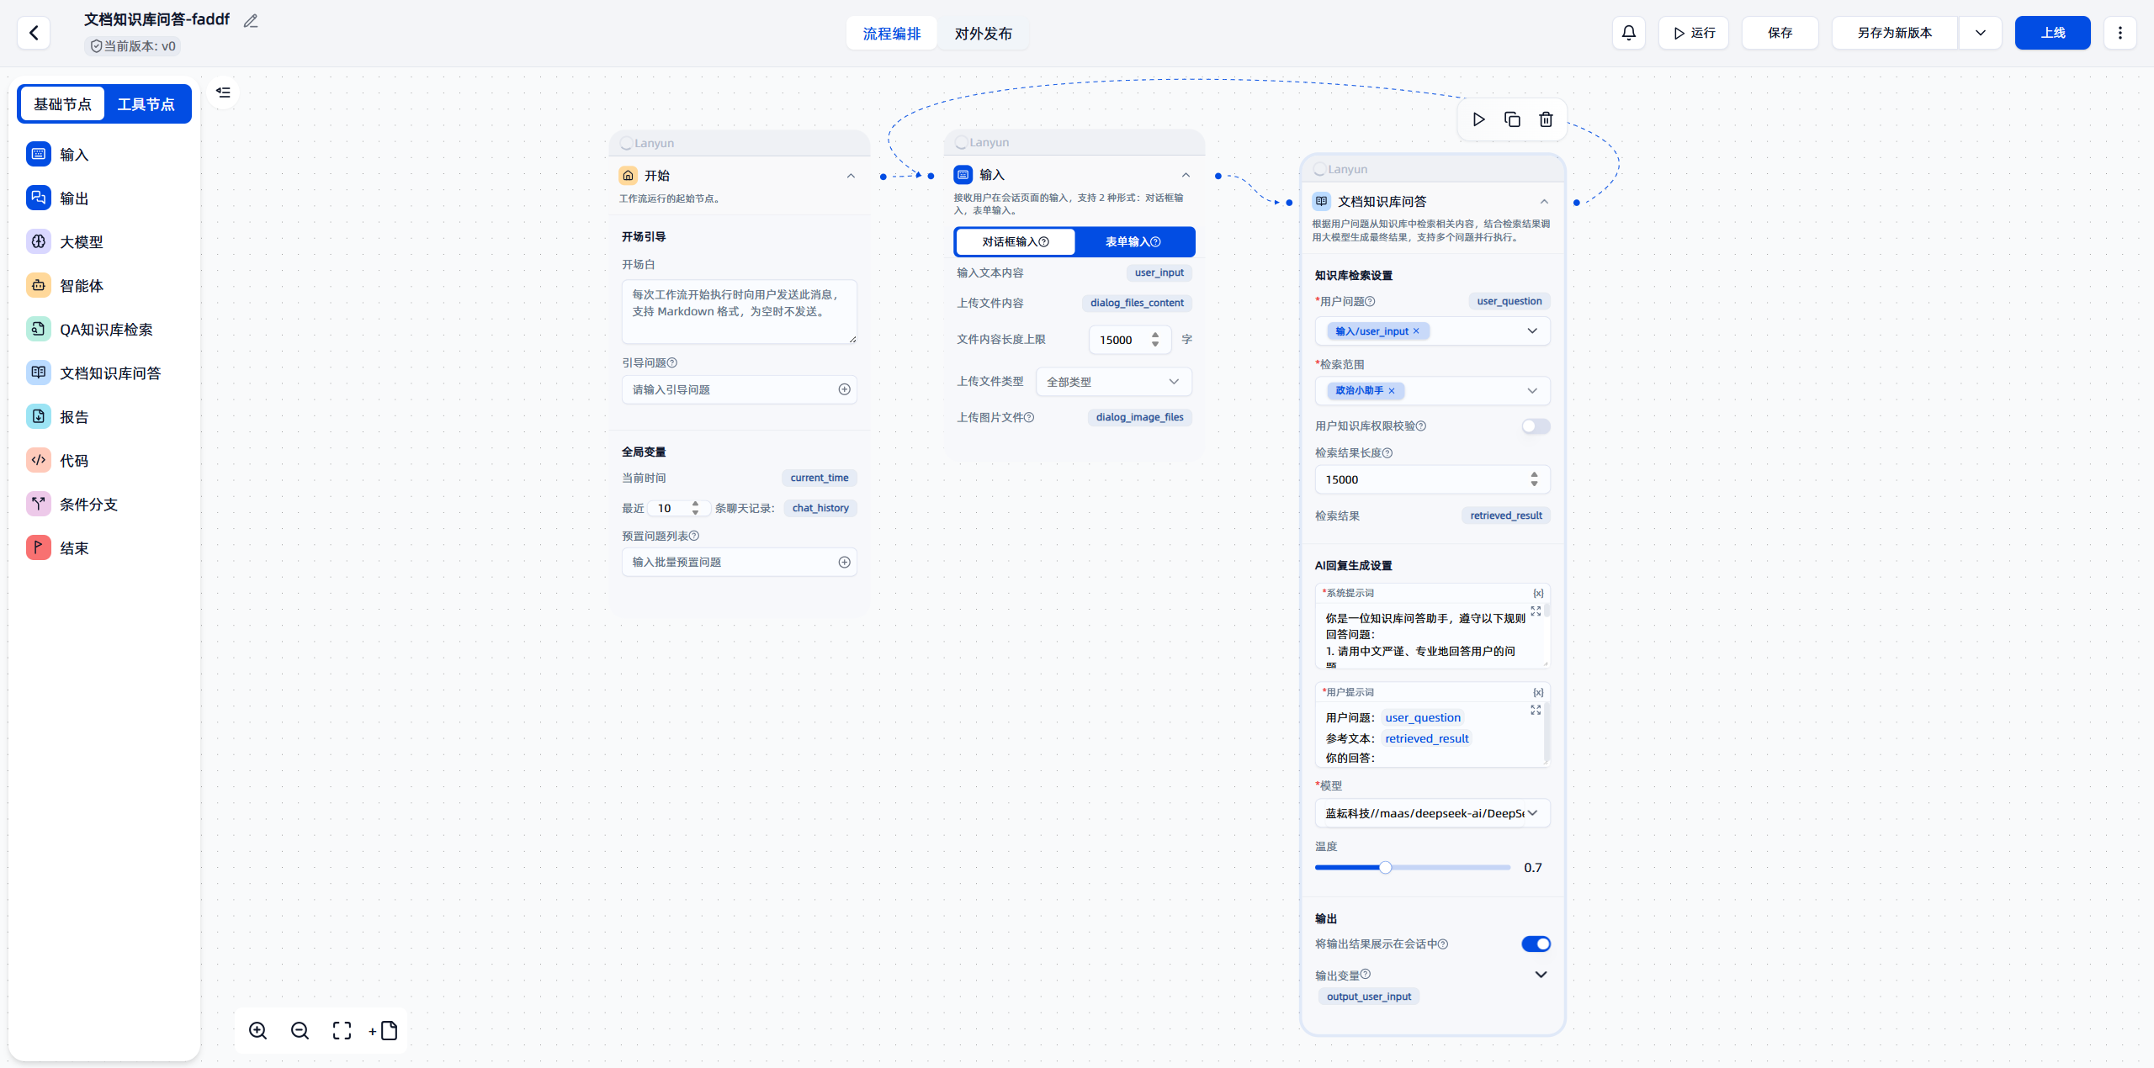The width and height of the screenshot is (2154, 1068).
Task: Click the zoom in magnifier icon
Action: point(258,1031)
